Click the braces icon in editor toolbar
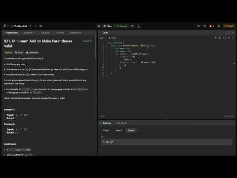237x178 pixels. (224, 38)
